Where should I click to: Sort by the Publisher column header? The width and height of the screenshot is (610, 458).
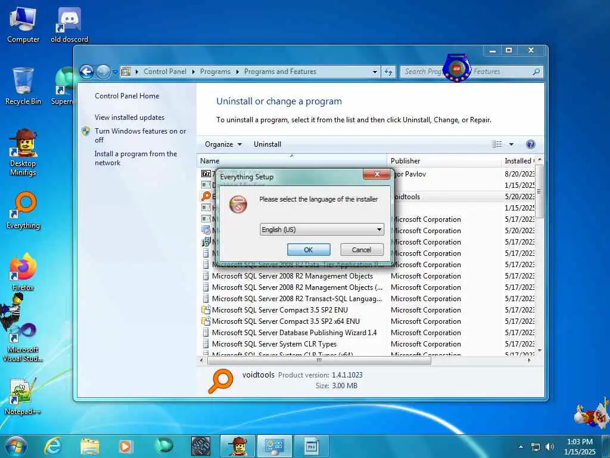point(444,161)
